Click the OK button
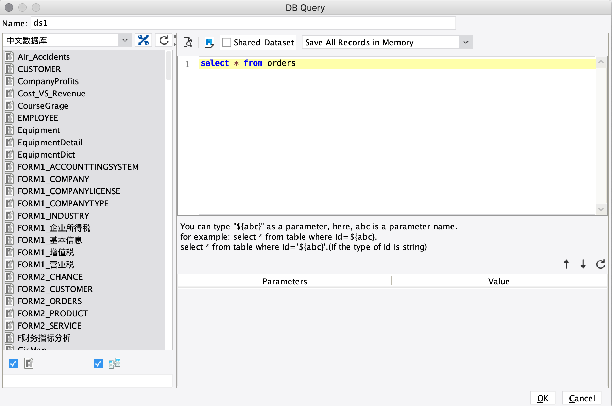Image resolution: width=612 pixels, height=406 pixels. point(543,398)
